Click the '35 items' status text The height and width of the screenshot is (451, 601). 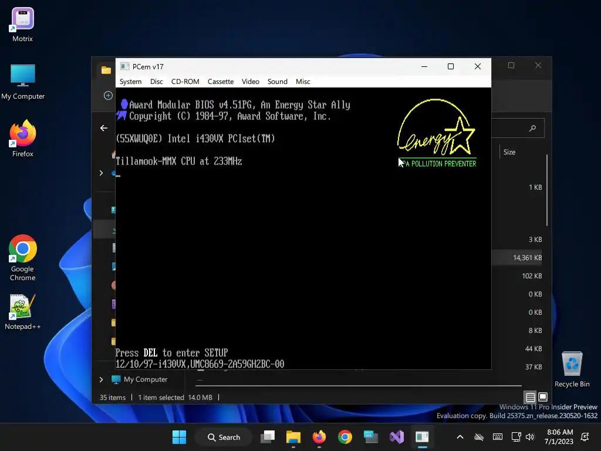pos(113,398)
